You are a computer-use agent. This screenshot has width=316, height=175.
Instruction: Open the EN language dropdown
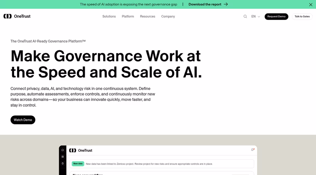coord(256,16)
